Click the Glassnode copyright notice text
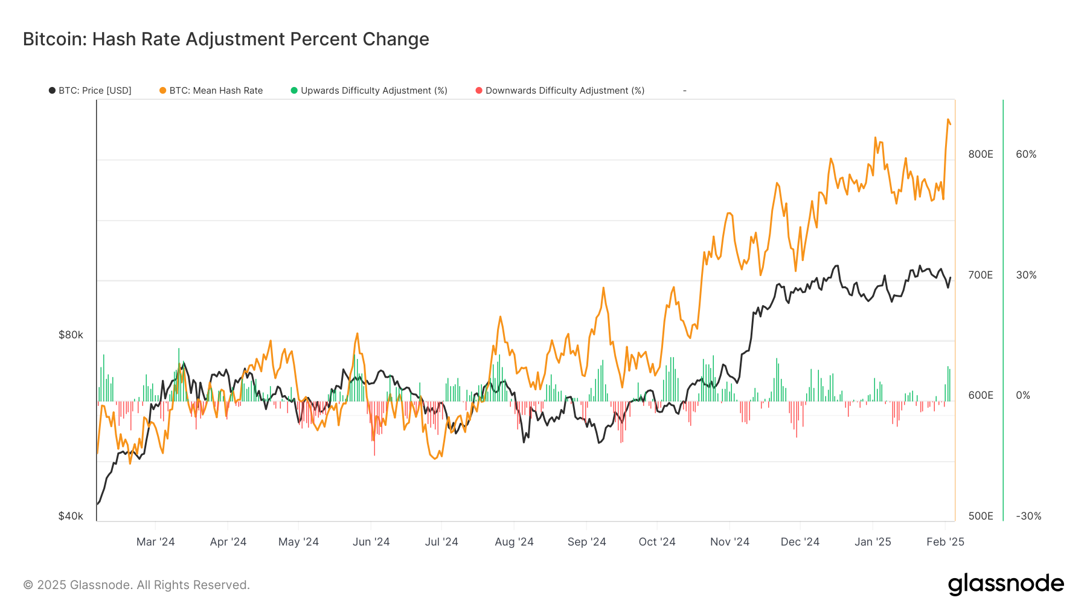Screen dimensions: 1087x612 136,585
